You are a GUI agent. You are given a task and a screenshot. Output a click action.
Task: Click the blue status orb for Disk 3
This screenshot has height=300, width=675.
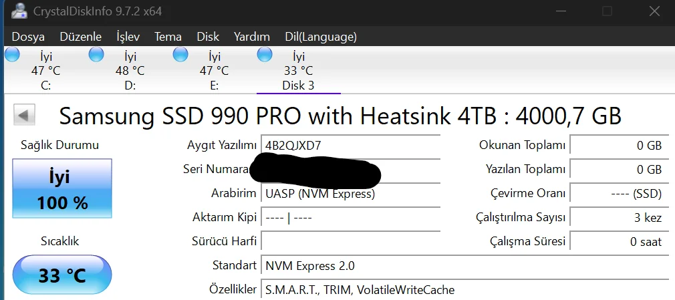[x=265, y=55]
